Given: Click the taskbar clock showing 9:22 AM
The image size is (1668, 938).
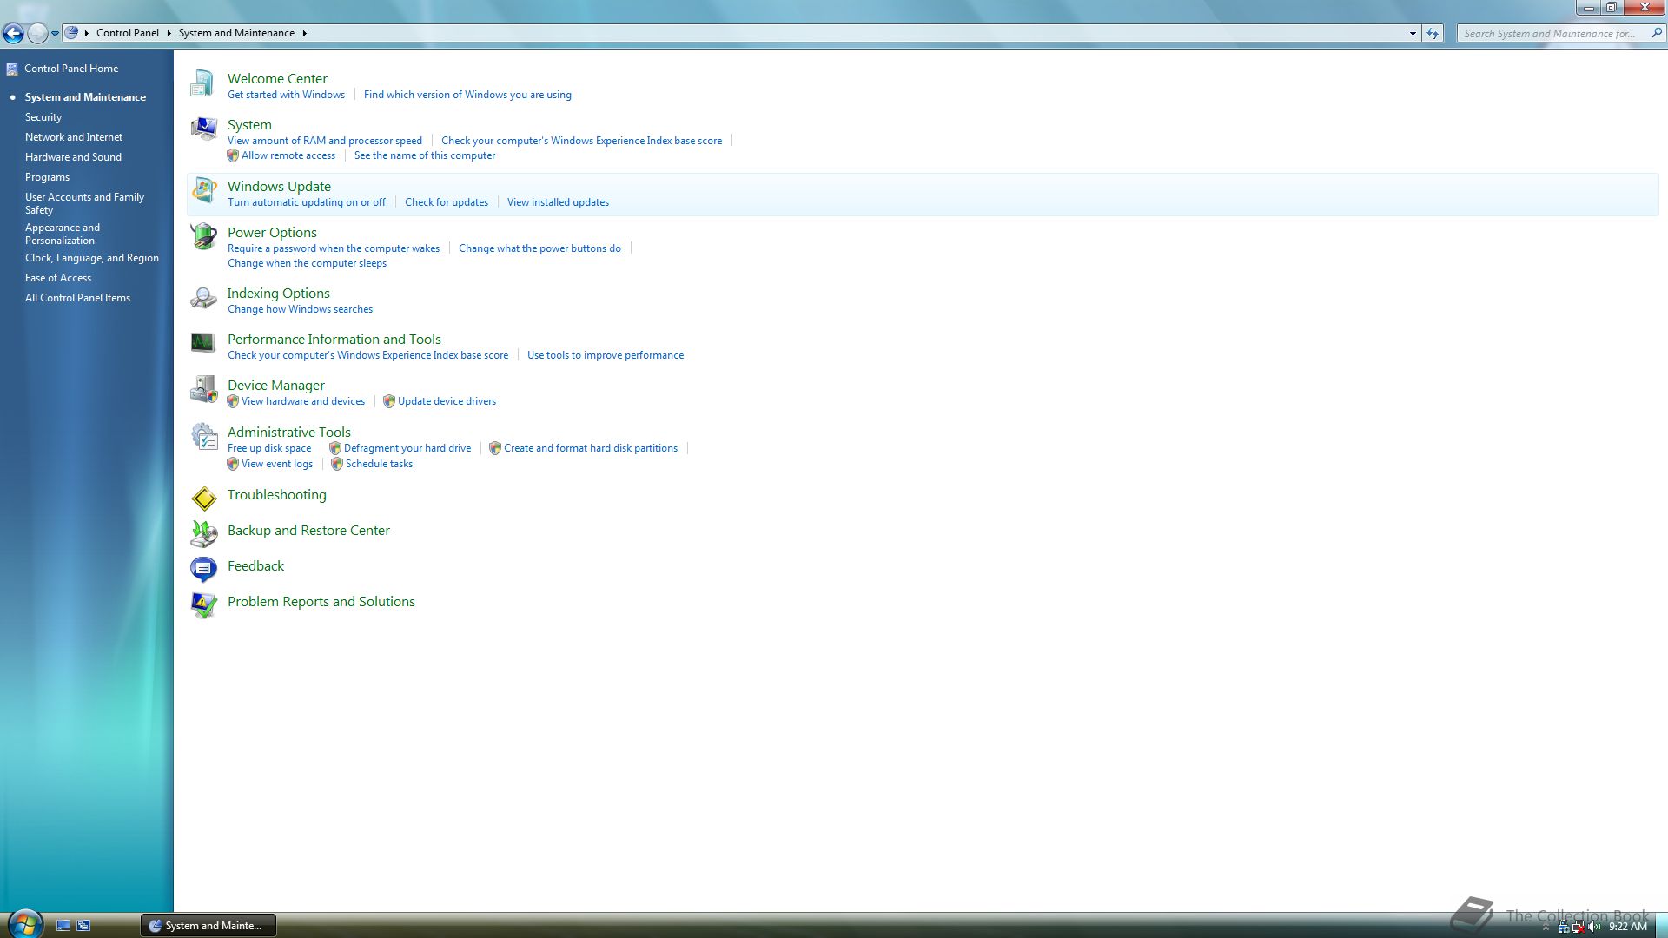Looking at the screenshot, I should coord(1628,927).
